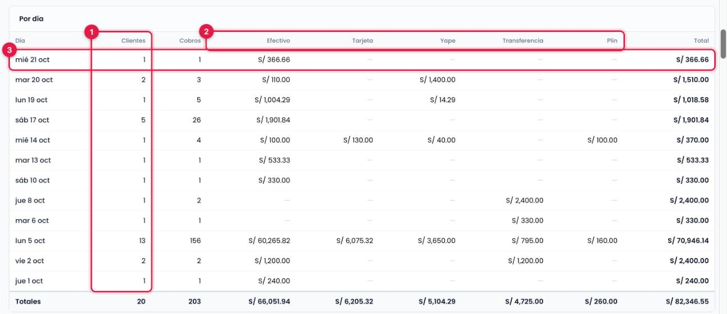Click Efectivo total S/ 66,051.94

tap(269, 302)
